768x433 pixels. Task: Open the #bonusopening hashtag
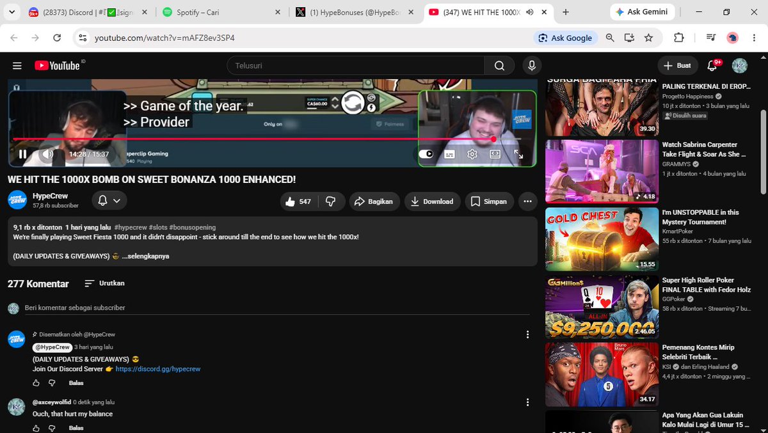click(x=193, y=227)
